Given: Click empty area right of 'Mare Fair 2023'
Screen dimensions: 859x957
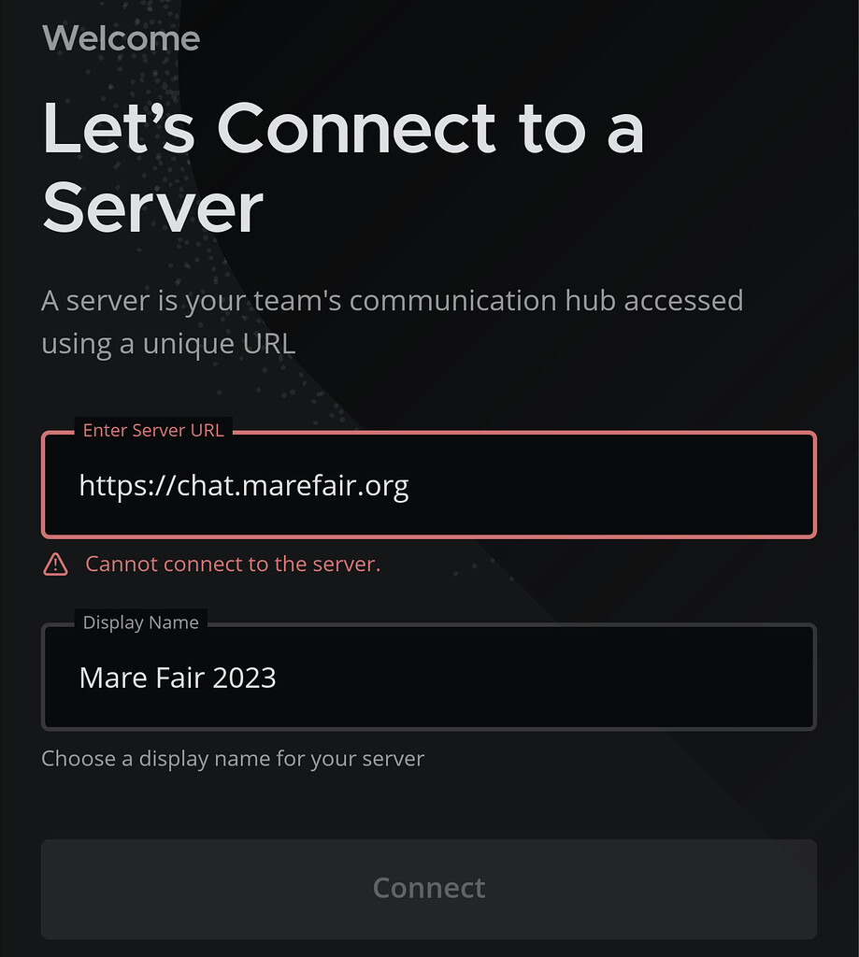Looking at the screenshot, I should tap(543, 678).
